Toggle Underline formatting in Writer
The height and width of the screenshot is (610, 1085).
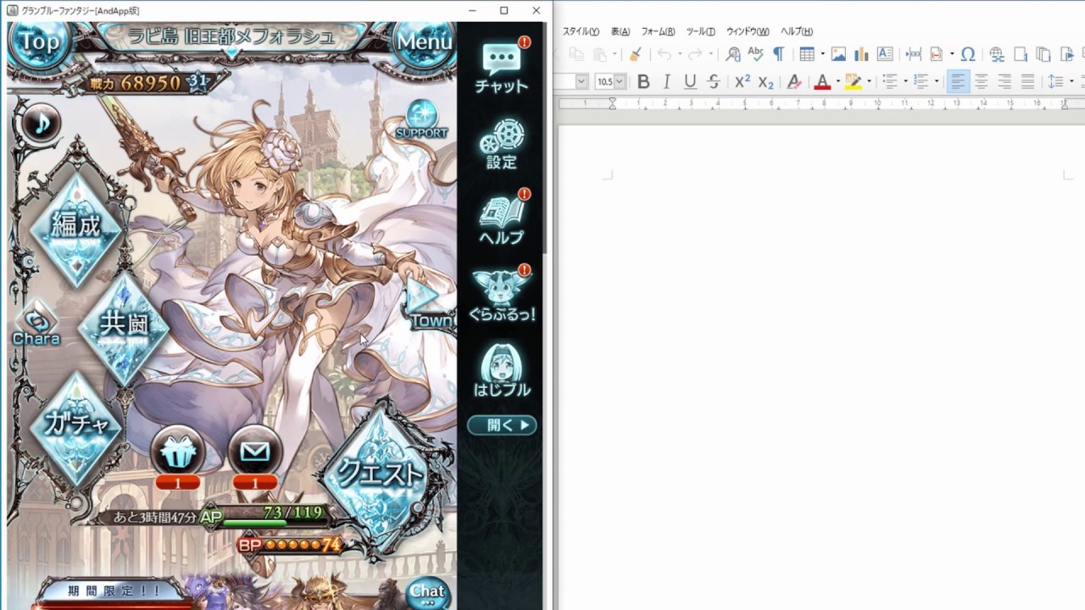point(690,81)
